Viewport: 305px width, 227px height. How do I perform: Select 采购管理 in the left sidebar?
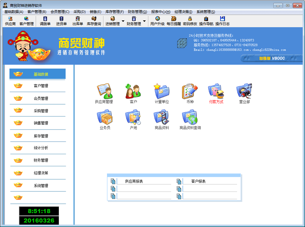(41, 111)
